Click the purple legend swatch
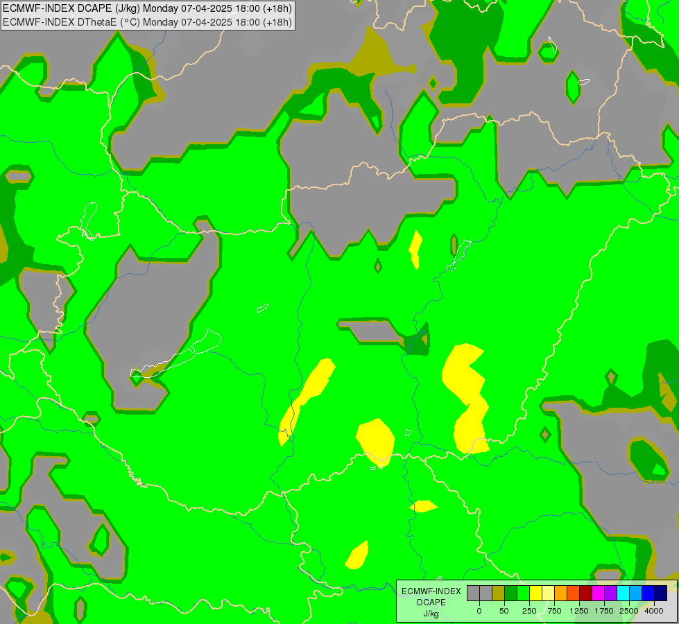Viewport: 679px width, 624px height. point(610,593)
